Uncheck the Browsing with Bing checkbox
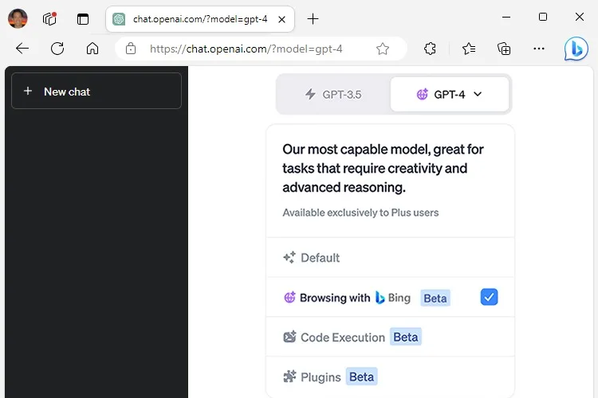Image resolution: width=598 pixels, height=398 pixels. click(x=489, y=297)
